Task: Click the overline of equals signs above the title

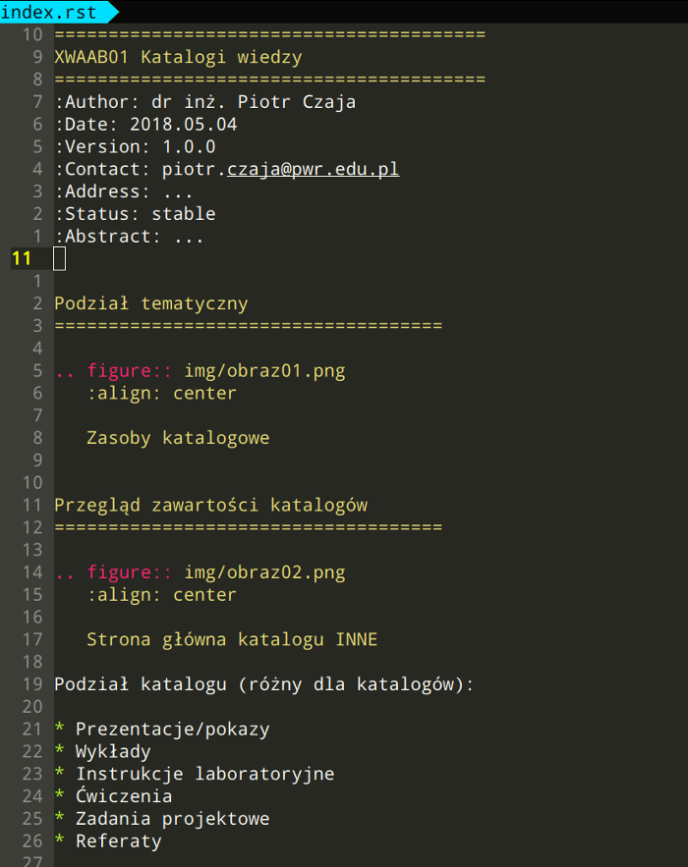Action: pyautogui.click(x=270, y=34)
